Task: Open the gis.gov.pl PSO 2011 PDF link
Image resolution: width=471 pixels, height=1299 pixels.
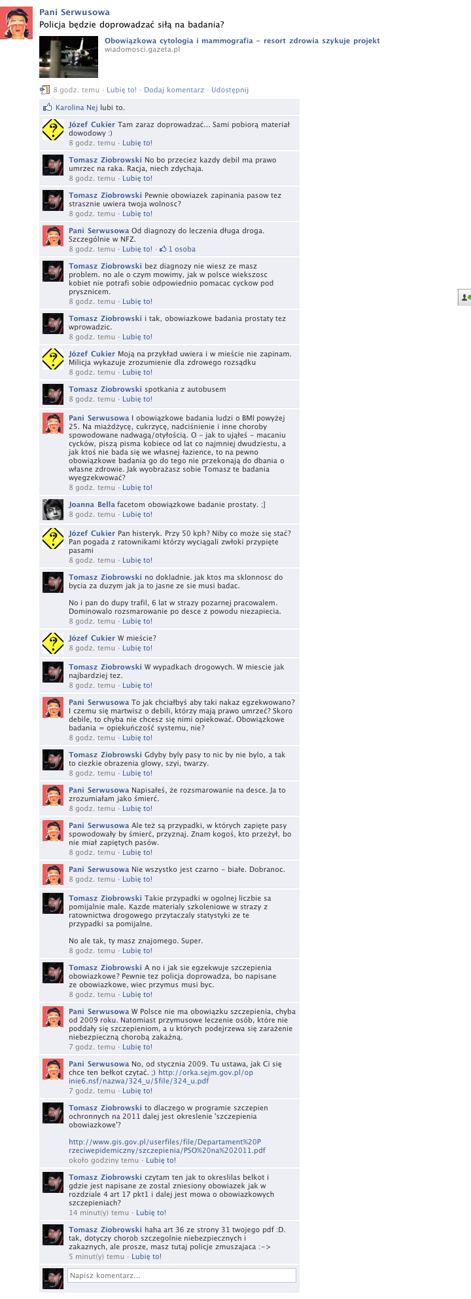Action: coord(167,1146)
